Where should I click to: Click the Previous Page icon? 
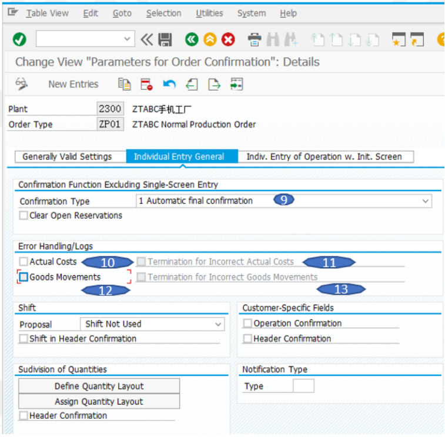pyautogui.click(x=336, y=39)
